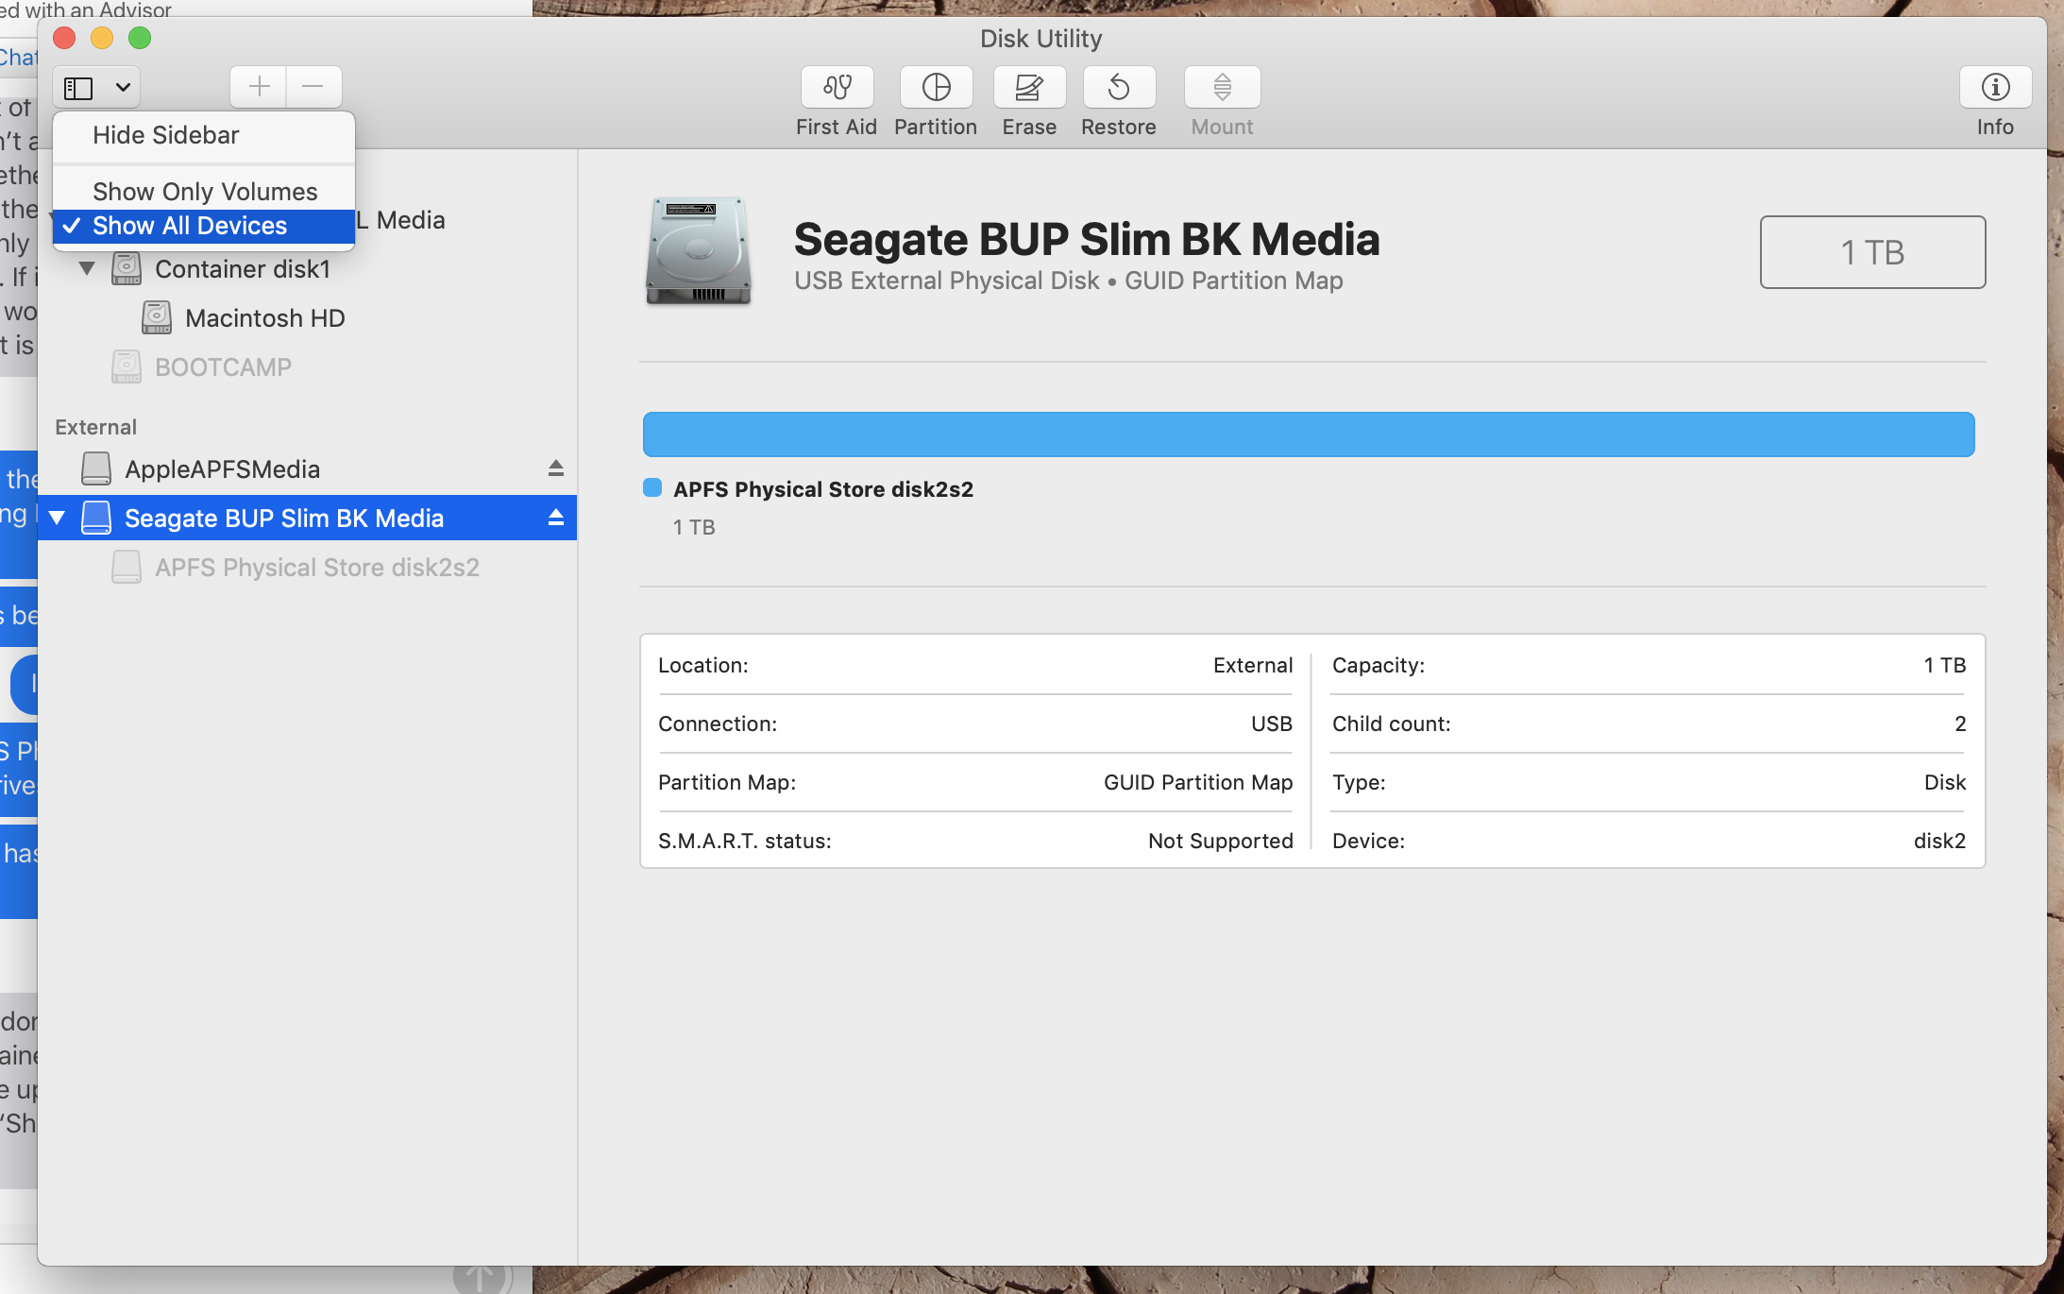This screenshot has width=2064, height=1294.
Task: Open the Partition tool
Action: point(935,88)
